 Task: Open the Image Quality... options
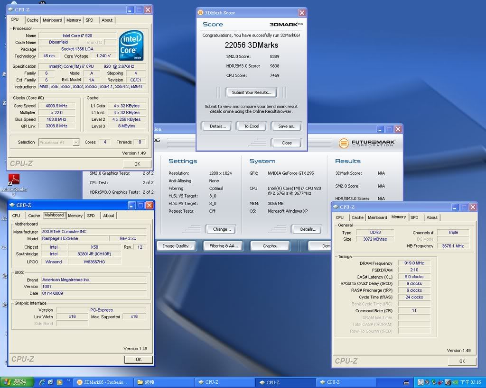(x=178, y=246)
